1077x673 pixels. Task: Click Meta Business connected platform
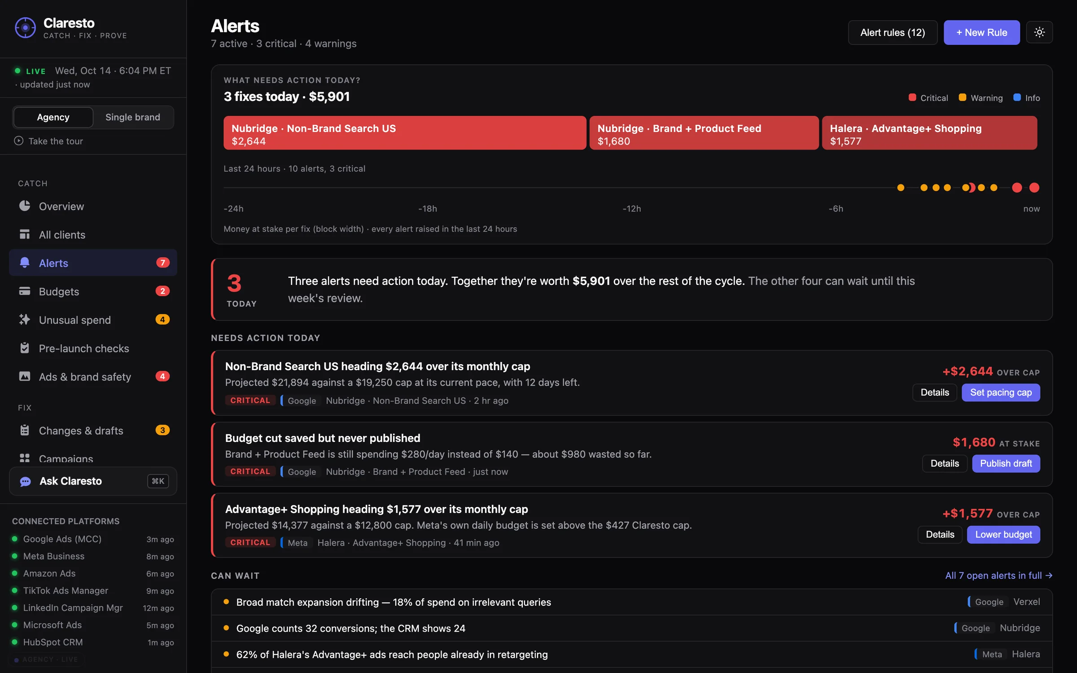93,556
